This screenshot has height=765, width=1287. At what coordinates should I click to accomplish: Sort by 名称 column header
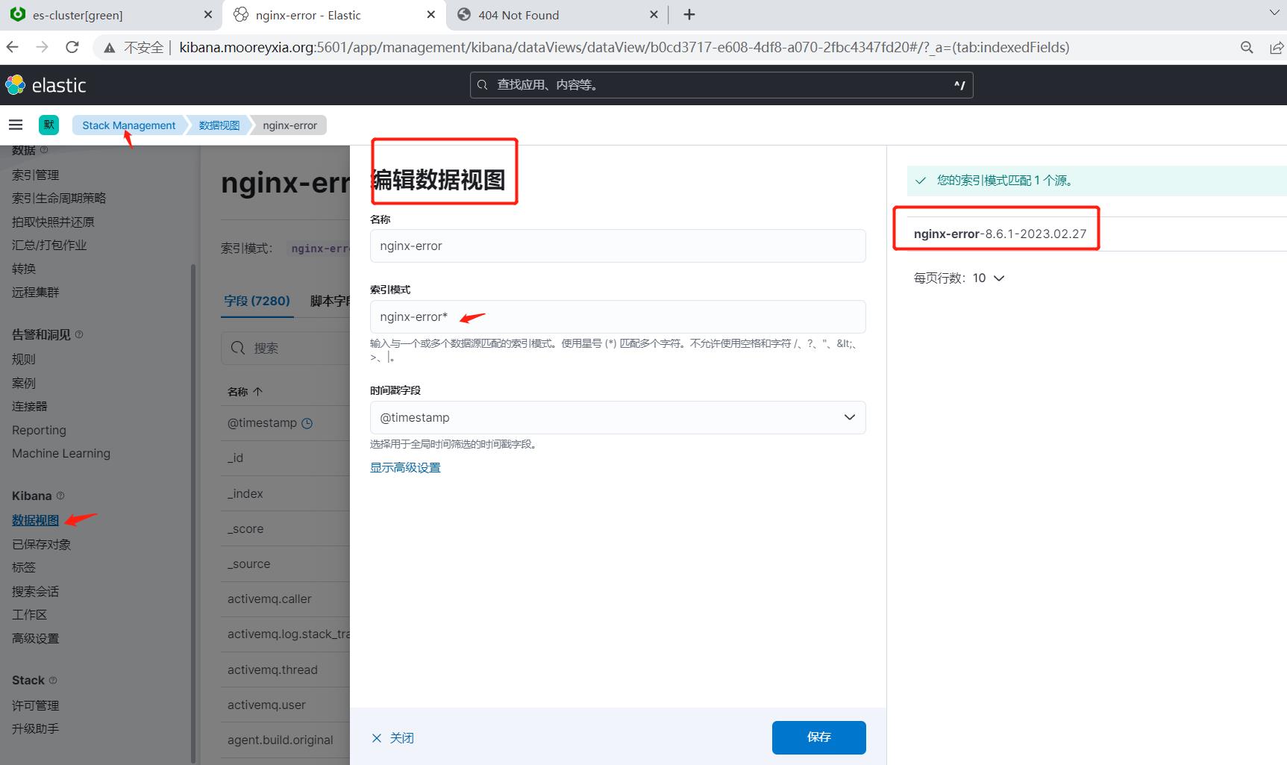tap(245, 391)
